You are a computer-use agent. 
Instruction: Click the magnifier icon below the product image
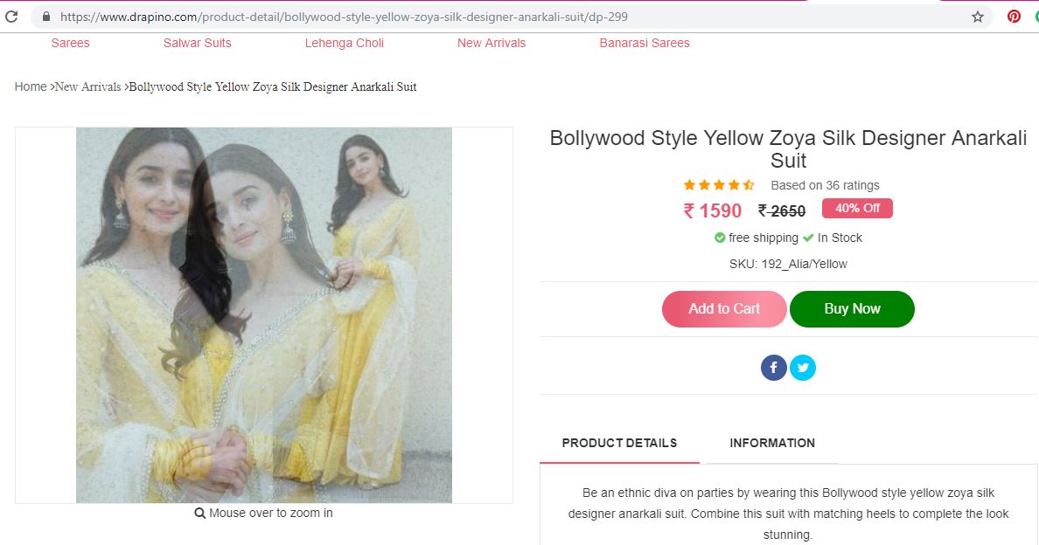click(200, 514)
